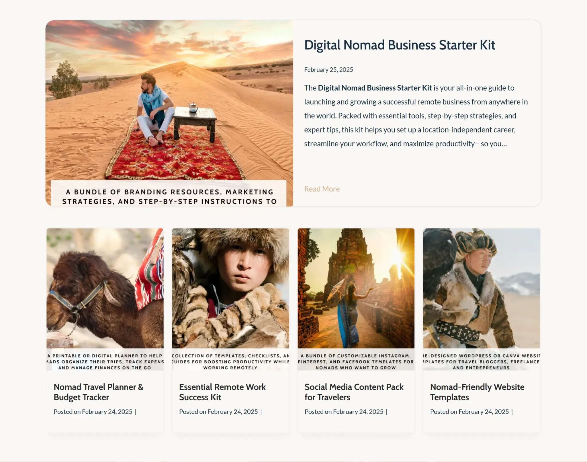Click the date under Essential Remote Work

pos(233,412)
